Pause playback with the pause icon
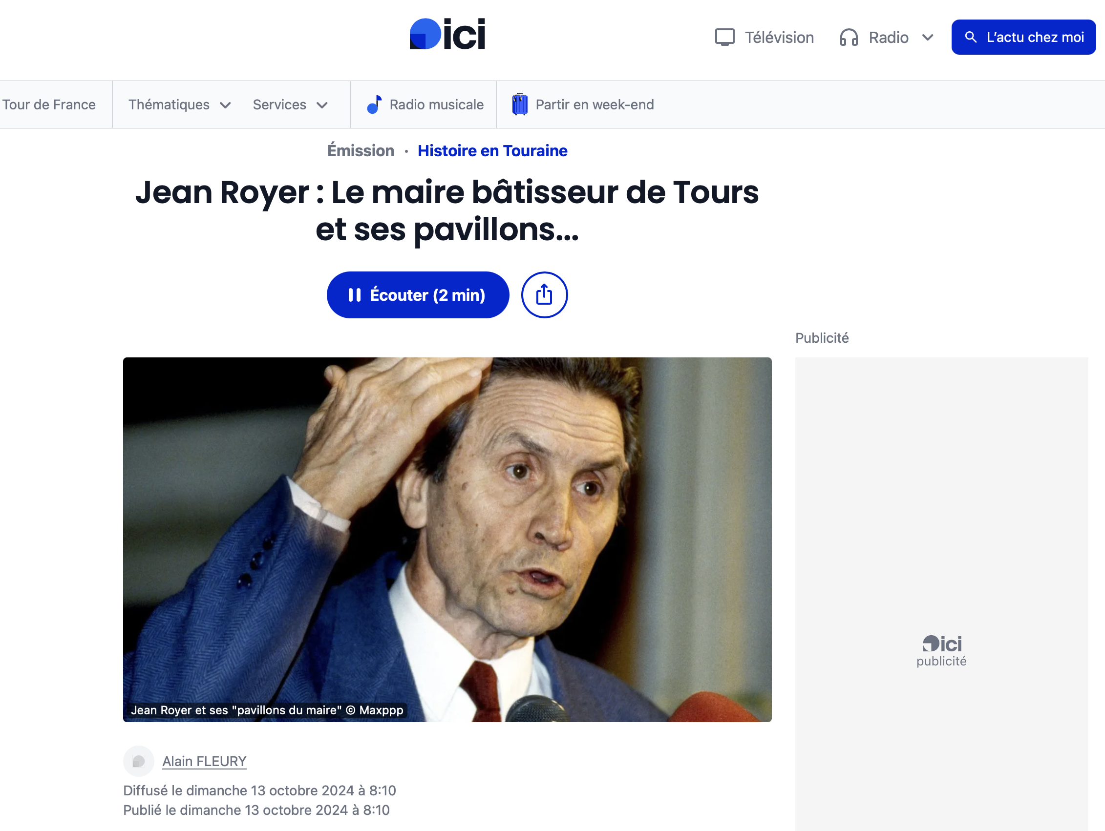1105x831 pixels. tap(354, 294)
